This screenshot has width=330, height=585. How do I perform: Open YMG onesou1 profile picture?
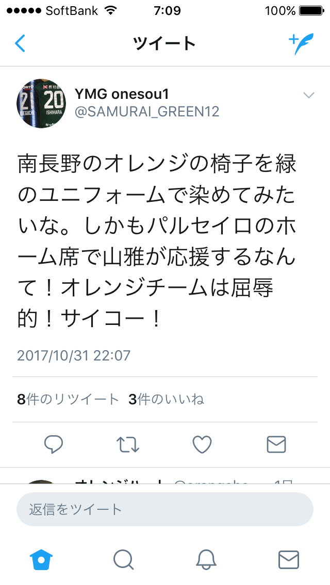41,104
